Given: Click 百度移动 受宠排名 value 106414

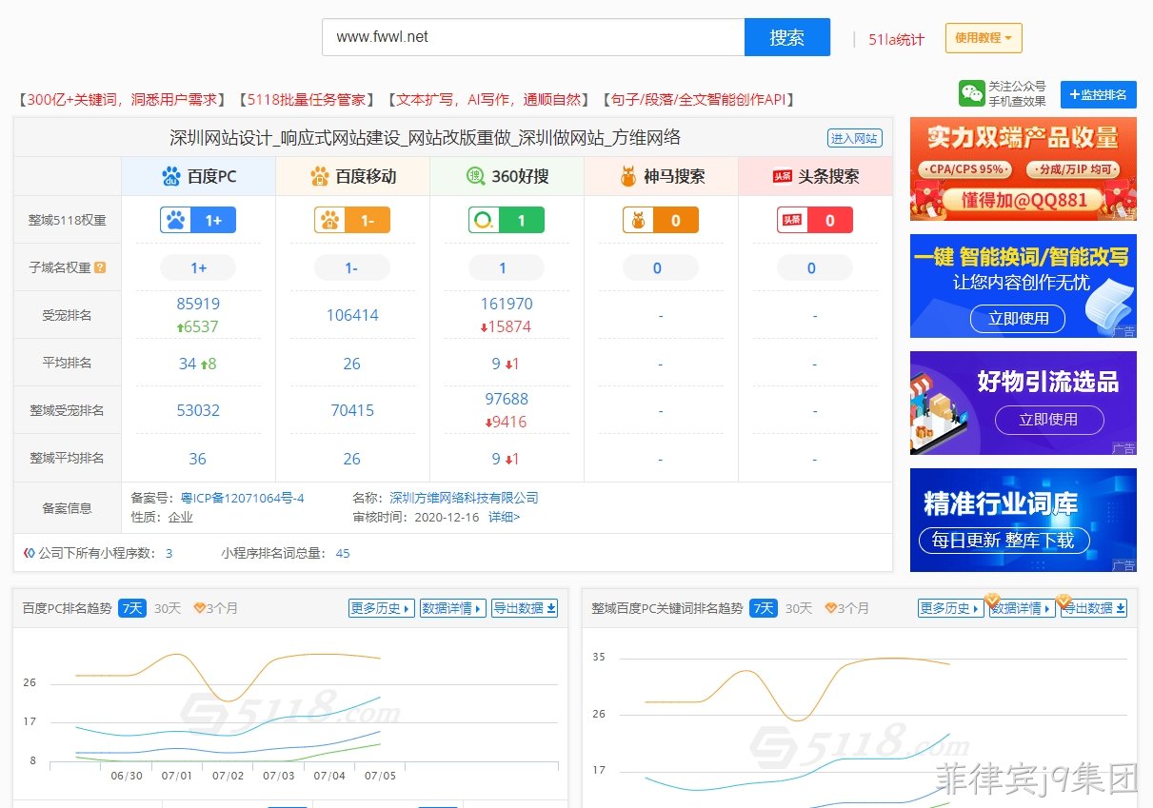Looking at the screenshot, I should coord(352,315).
